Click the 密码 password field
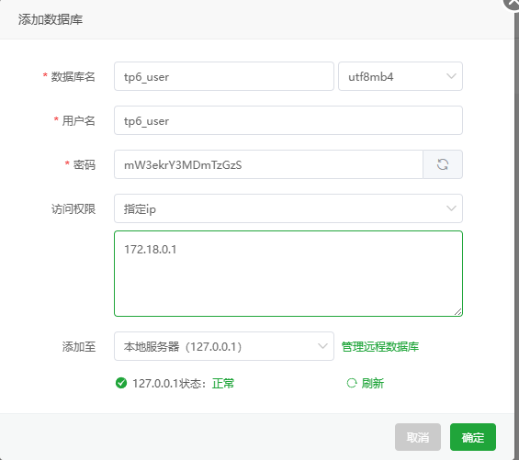519x460 pixels. point(269,164)
